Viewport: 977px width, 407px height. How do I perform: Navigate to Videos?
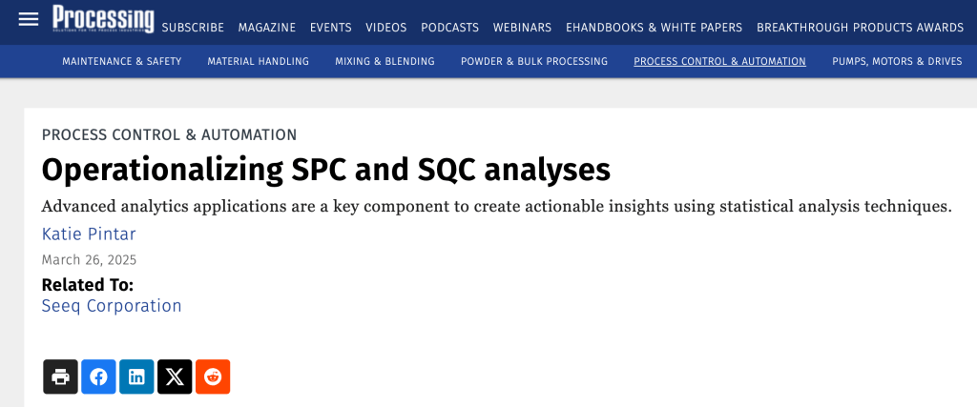click(x=386, y=28)
